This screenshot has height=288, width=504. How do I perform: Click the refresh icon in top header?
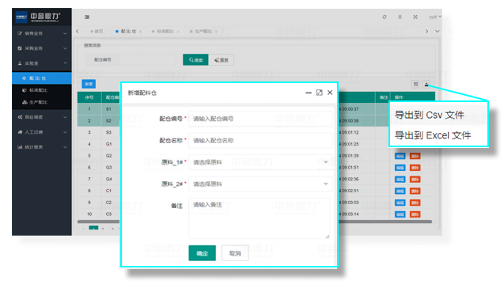(385, 17)
